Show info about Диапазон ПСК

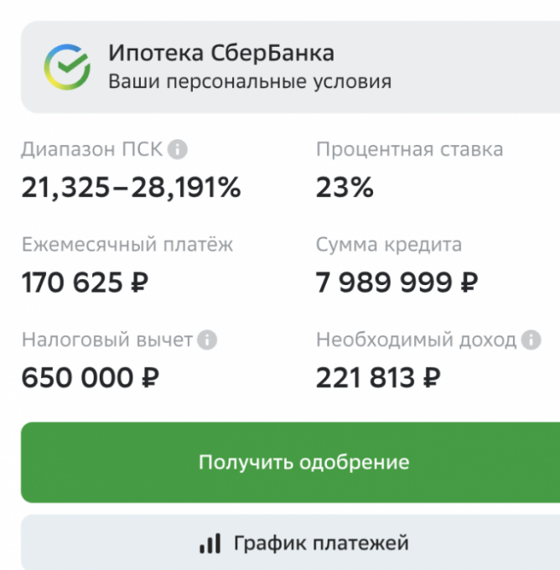178,150
